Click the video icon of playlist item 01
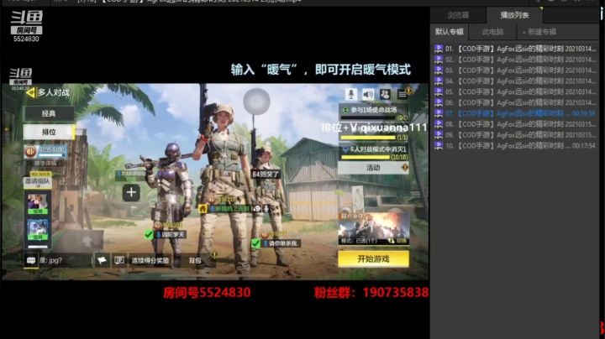605x339 pixels. (439, 49)
